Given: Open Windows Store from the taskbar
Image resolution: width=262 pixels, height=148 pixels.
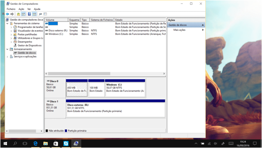Looking at the screenshot, I should pos(56,143).
